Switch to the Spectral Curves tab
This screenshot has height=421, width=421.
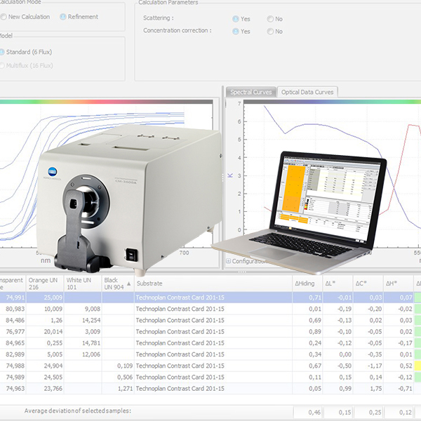[x=250, y=92]
